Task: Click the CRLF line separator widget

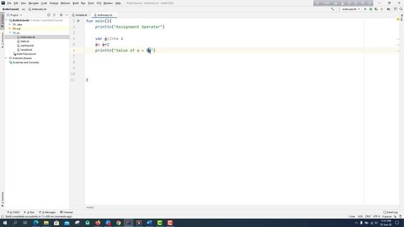Action: tap(368, 216)
